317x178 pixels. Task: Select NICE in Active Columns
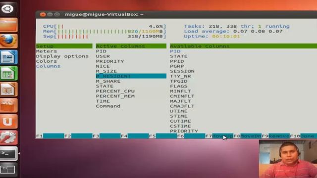point(103,66)
